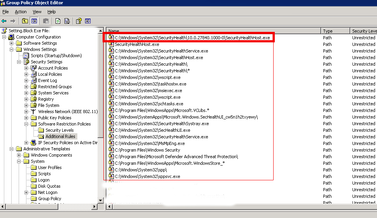Click the Scripts (Startup/Shutdown) icon
The width and height of the screenshot is (377, 218).
click(x=26, y=56)
